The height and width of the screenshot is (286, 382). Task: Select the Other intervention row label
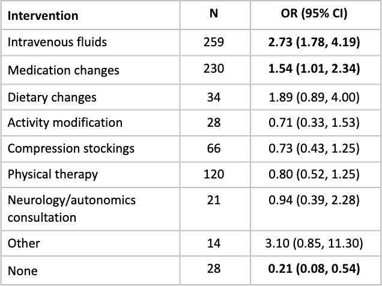click(x=23, y=243)
